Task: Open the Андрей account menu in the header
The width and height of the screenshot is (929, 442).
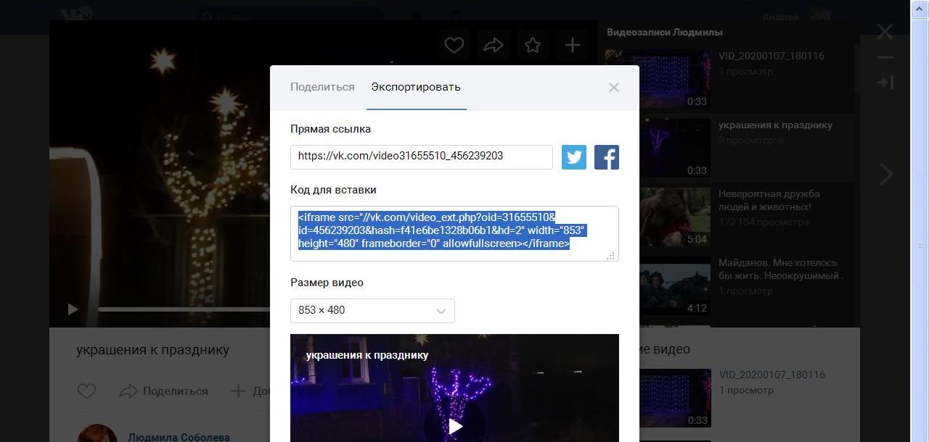Action: tap(803, 16)
